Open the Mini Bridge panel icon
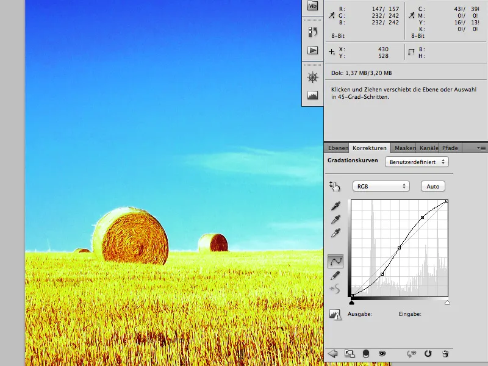Screen dimensions: 488x366 312,5
